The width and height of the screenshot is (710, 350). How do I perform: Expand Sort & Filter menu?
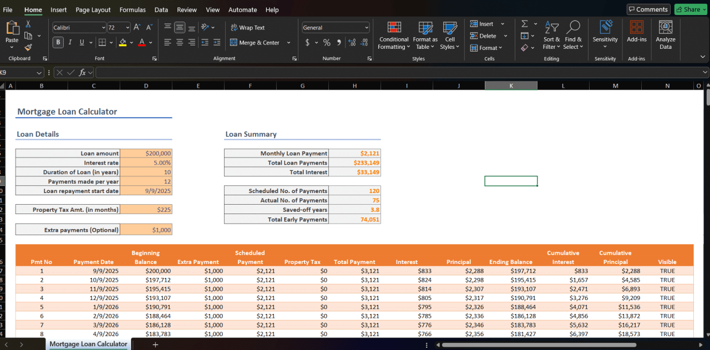click(552, 35)
